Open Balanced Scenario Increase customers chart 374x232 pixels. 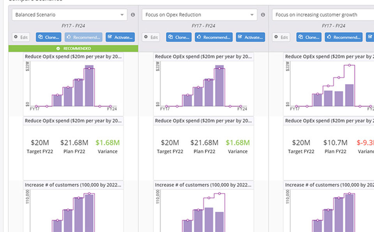pos(73,210)
